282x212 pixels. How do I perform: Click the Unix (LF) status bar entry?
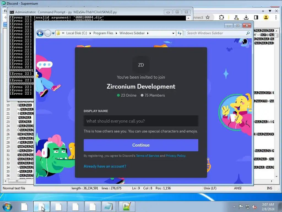(x=210, y=188)
